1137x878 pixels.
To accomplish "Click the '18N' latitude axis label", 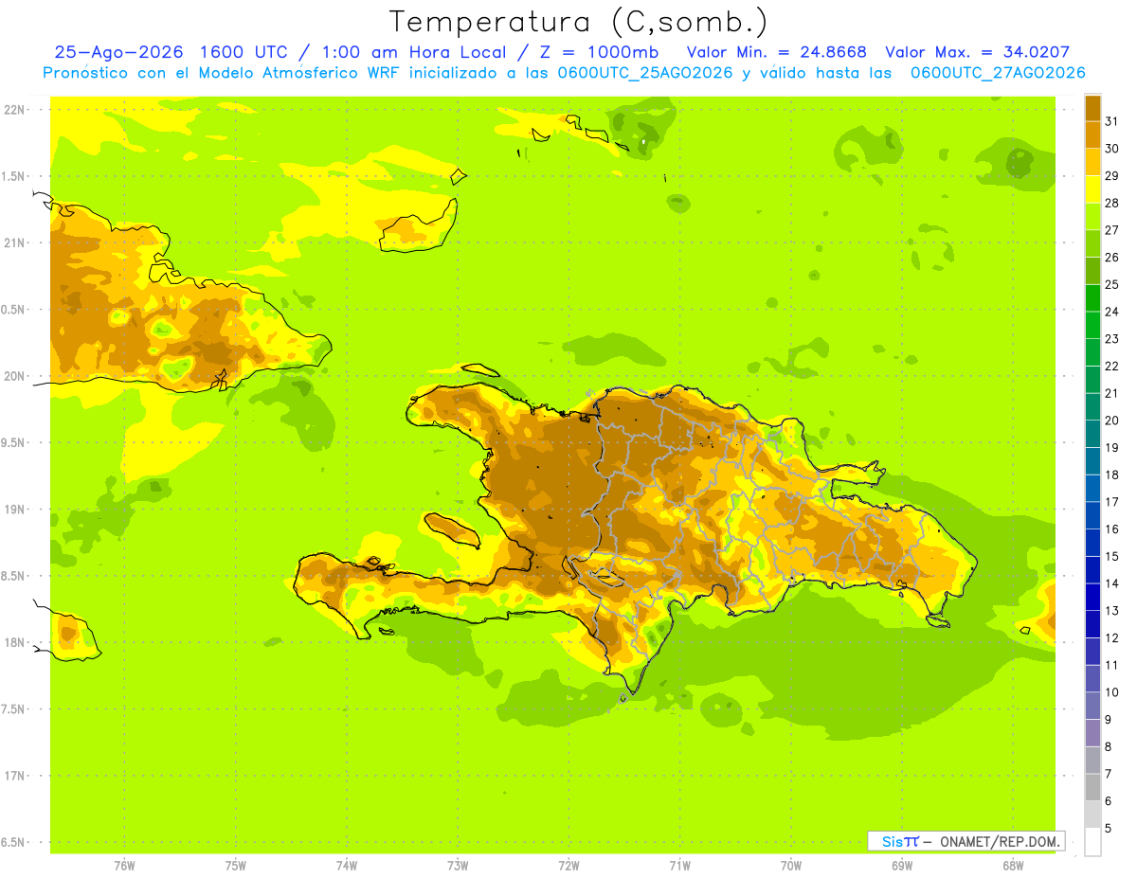I will 13,642.
